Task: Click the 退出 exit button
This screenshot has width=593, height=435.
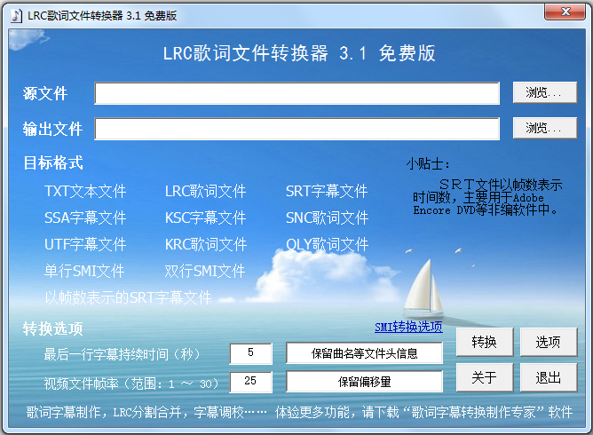Action: (549, 377)
